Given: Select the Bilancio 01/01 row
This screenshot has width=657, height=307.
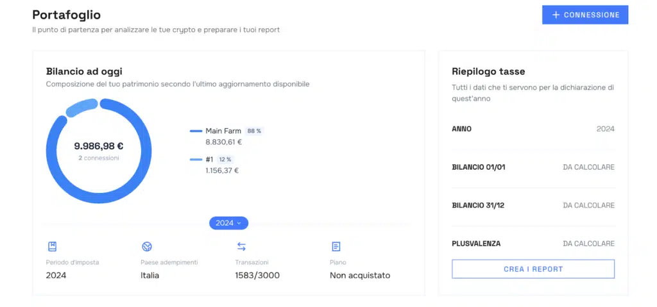Looking at the screenshot, I should tap(533, 167).
